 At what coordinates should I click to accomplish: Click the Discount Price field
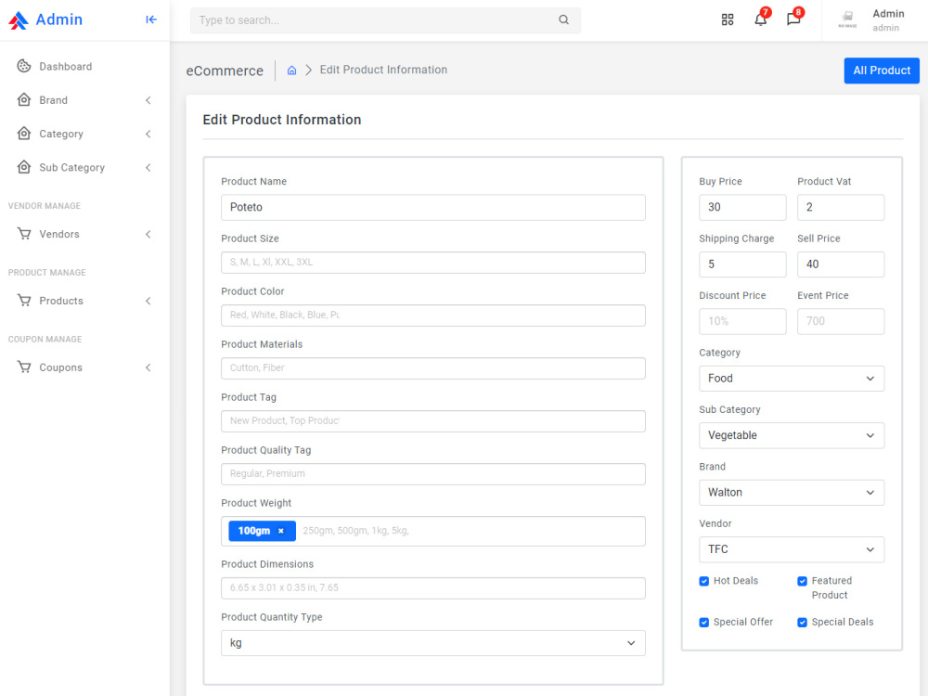coord(742,321)
